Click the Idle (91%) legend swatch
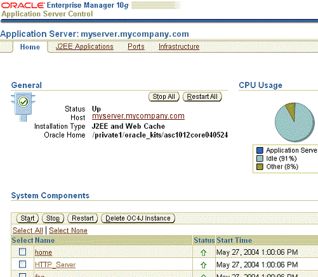Image resolution: width=318 pixels, height=277 pixels. [x=260, y=158]
